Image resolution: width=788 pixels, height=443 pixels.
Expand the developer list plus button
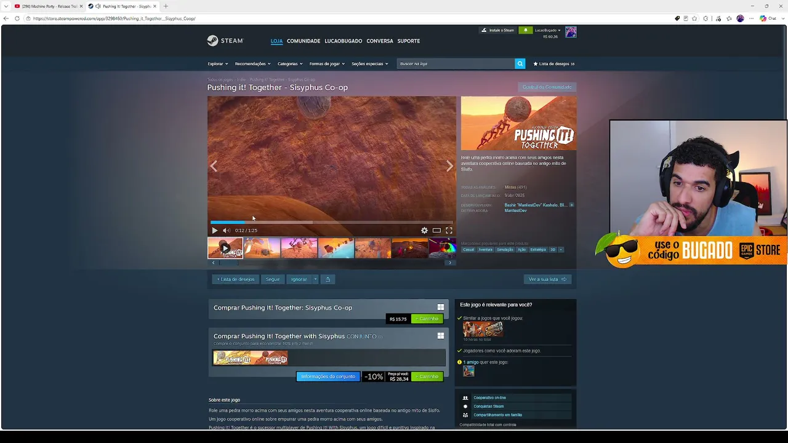(571, 205)
